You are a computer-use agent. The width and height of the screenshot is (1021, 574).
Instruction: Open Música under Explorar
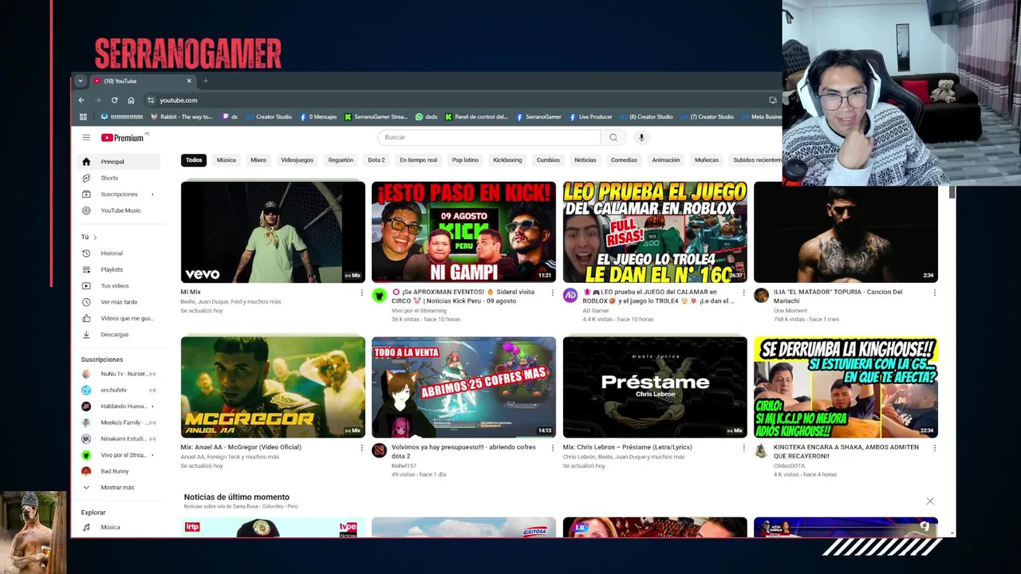[x=118, y=527]
